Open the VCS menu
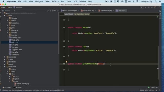 (75, 1)
